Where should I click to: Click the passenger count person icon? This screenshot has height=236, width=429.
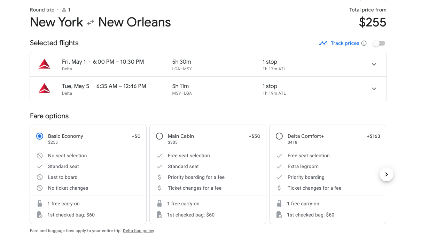coord(64,10)
